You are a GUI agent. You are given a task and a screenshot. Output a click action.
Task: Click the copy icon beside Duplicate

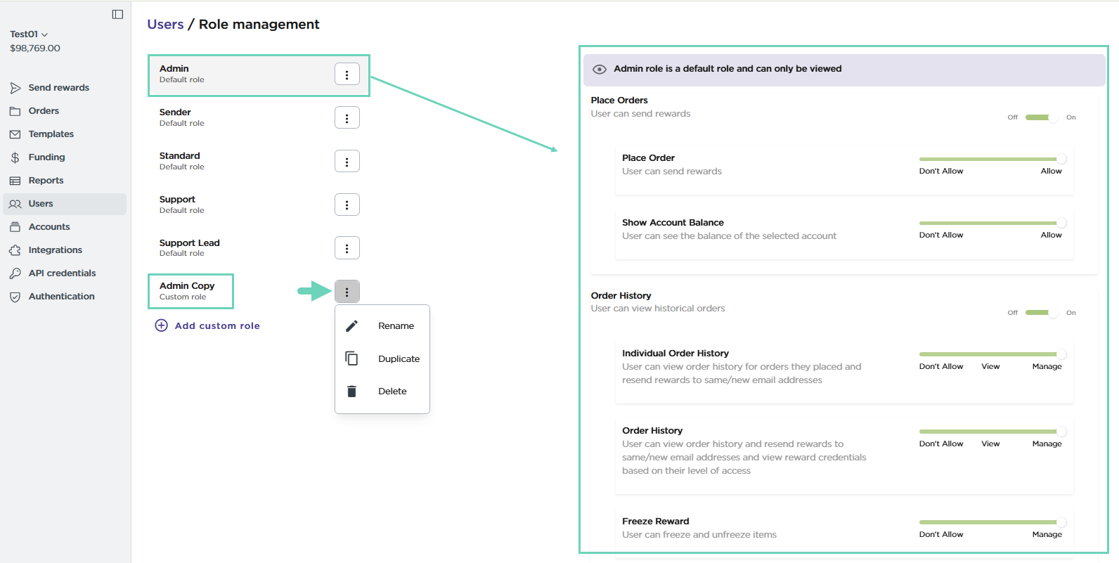click(352, 358)
